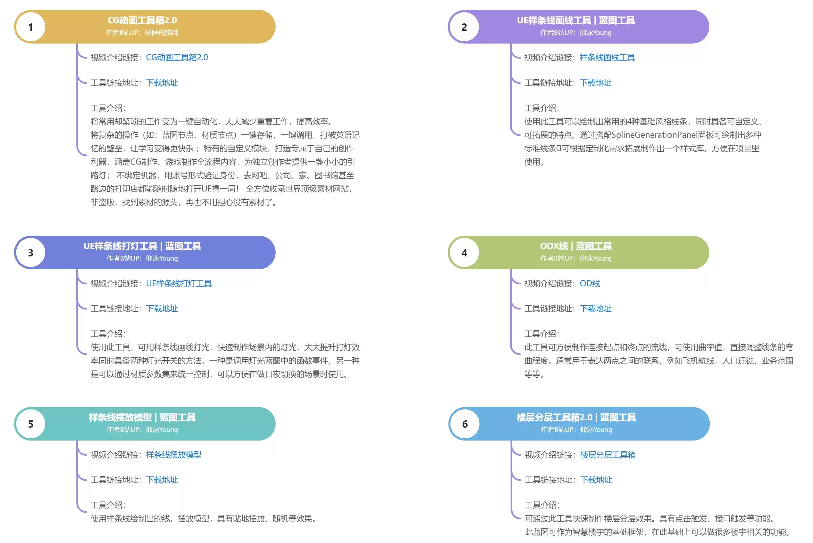Screen dimensions: 813x543
Task: Click the number 5 circle badge
Action: [x=31, y=424]
